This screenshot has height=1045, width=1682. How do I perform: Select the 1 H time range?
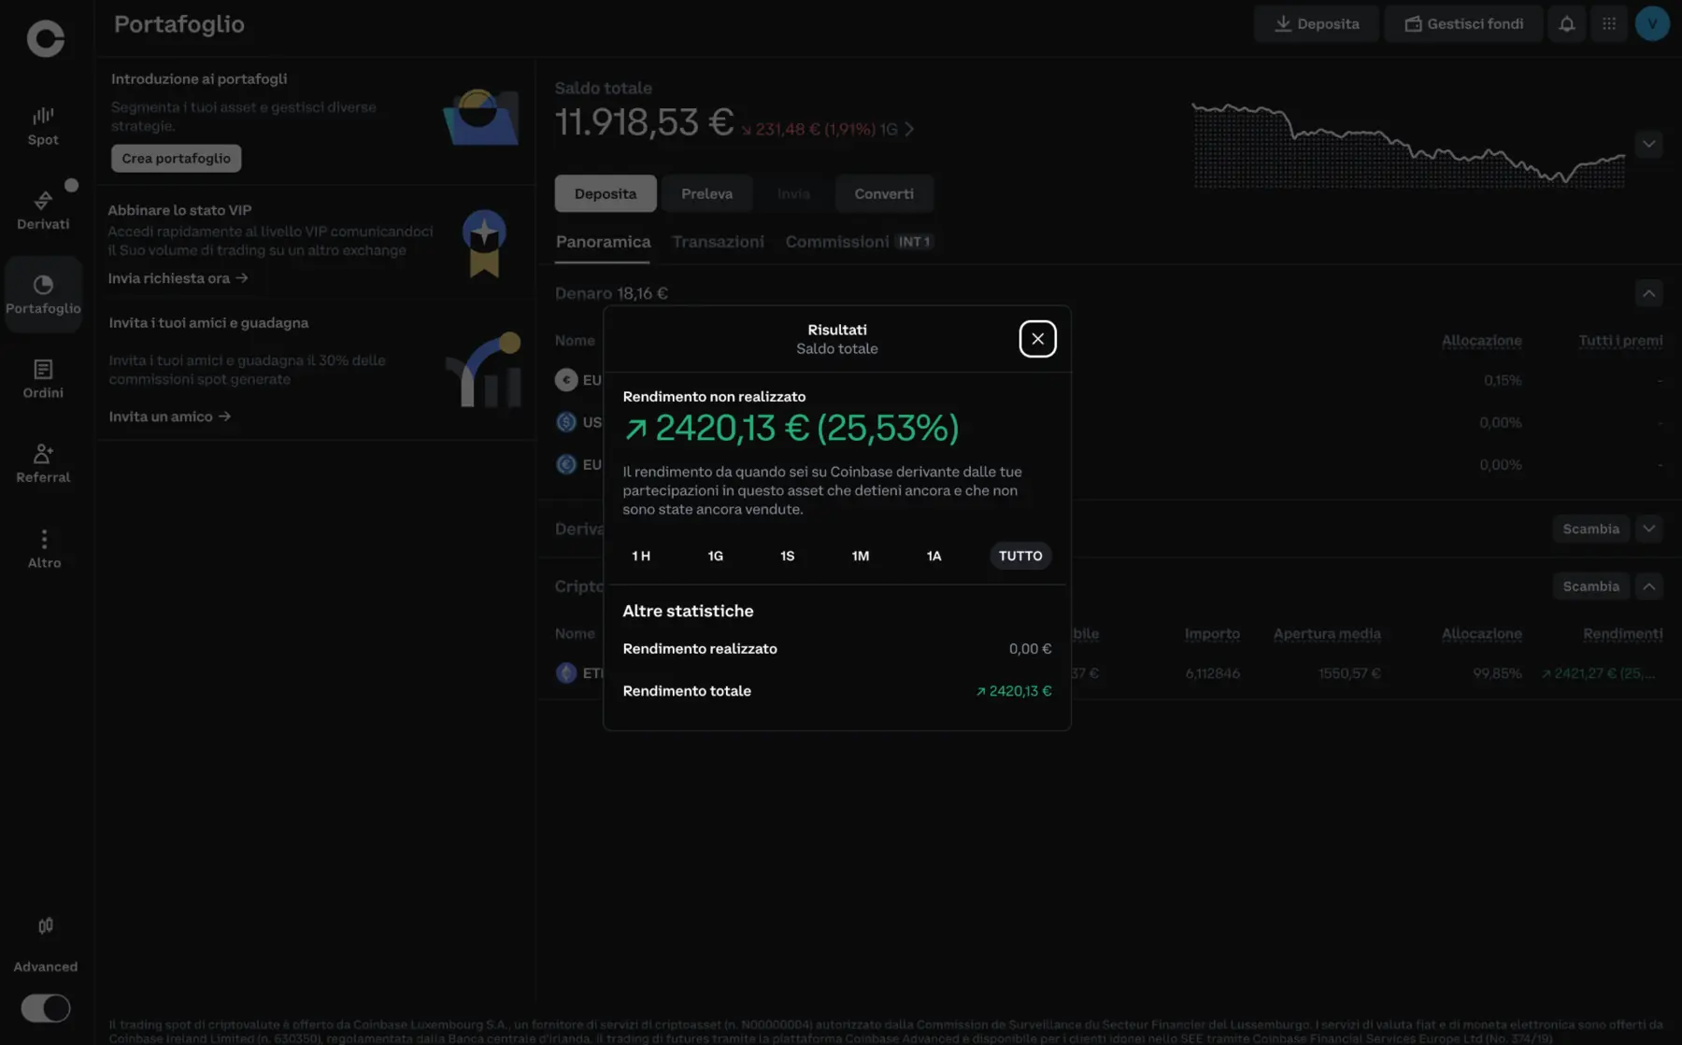click(x=641, y=556)
